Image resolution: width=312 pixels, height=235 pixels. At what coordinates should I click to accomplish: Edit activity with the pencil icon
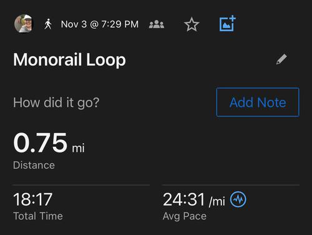(x=281, y=59)
